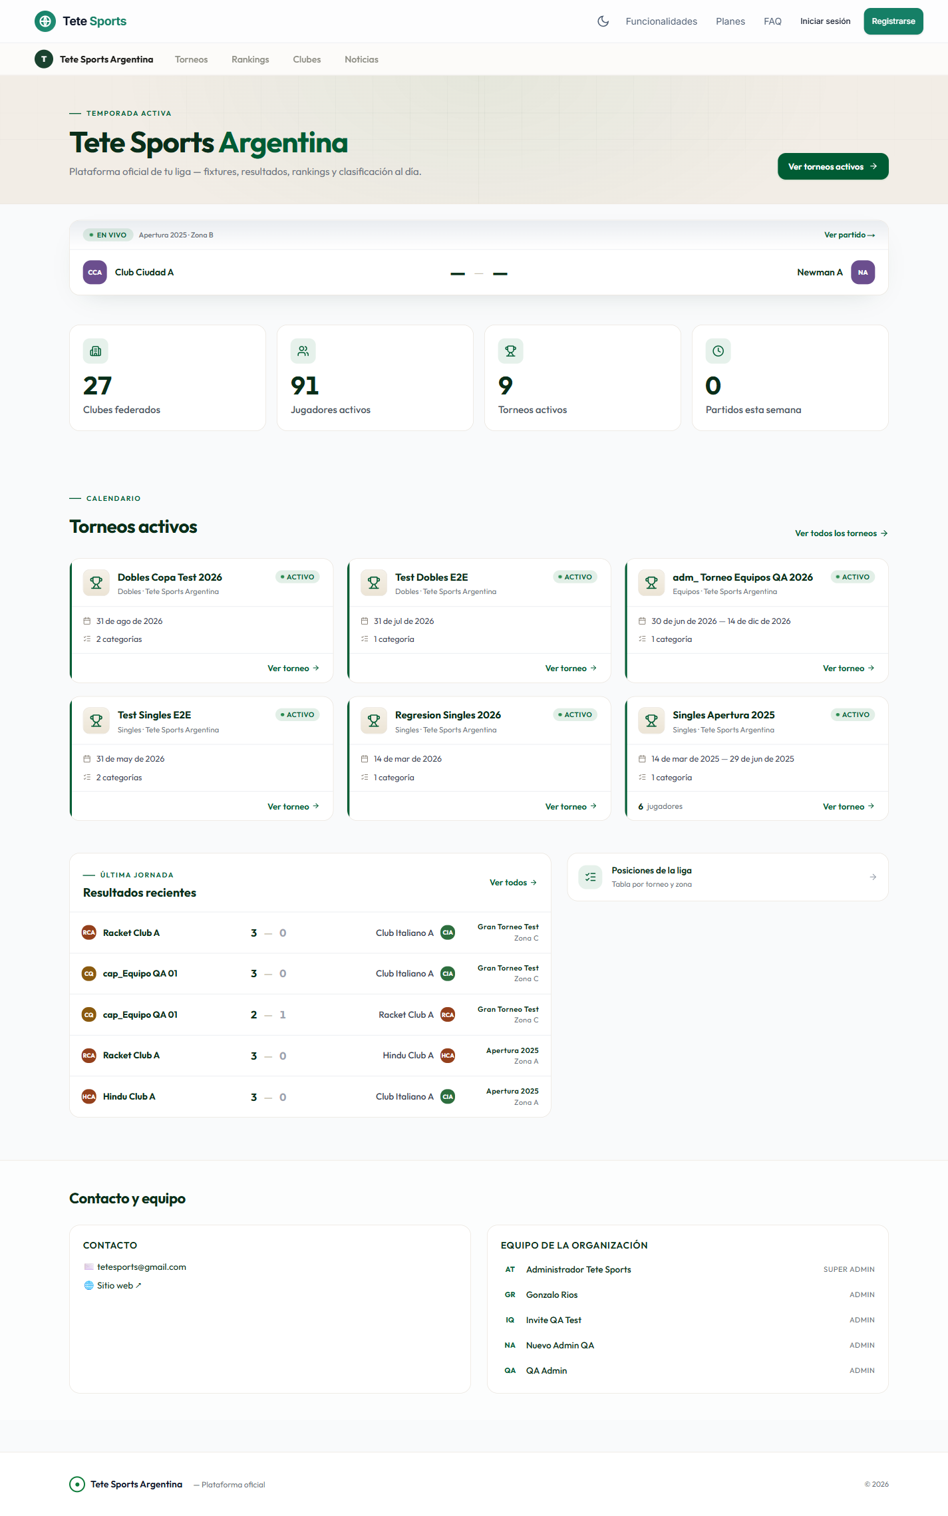Click the Posiciones de la liga list icon

tap(590, 877)
